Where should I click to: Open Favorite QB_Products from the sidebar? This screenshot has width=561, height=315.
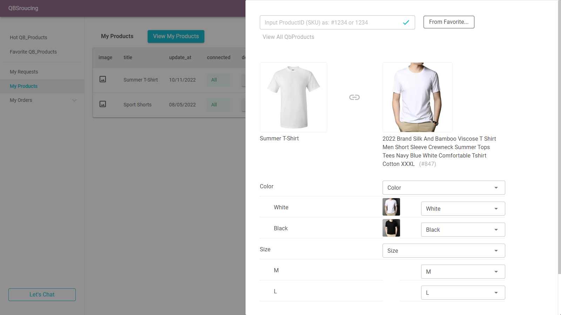pos(33,52)
